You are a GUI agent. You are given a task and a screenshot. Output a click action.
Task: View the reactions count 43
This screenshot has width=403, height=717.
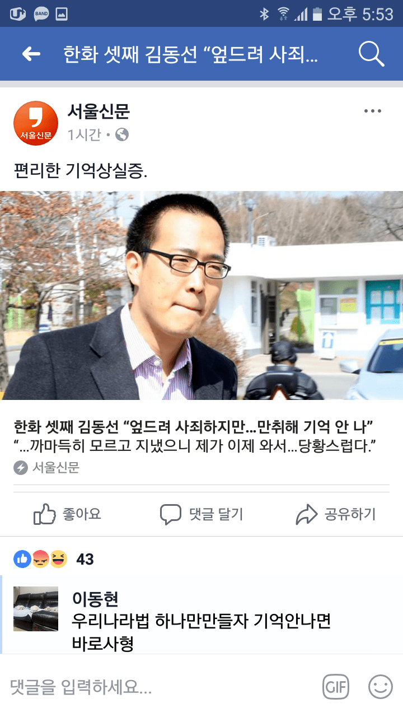[85, 559]
